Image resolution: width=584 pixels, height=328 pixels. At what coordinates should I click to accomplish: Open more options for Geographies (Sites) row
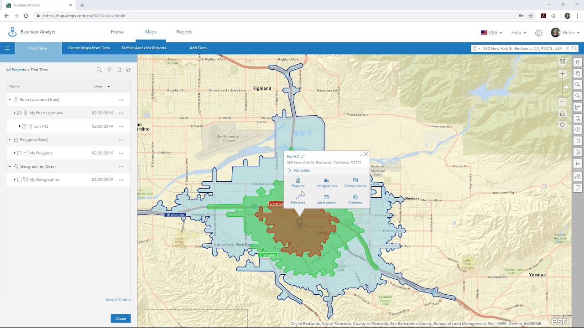[x=121, y=166]
